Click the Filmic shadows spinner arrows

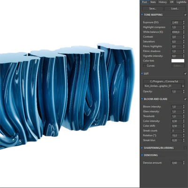point(184,51)
